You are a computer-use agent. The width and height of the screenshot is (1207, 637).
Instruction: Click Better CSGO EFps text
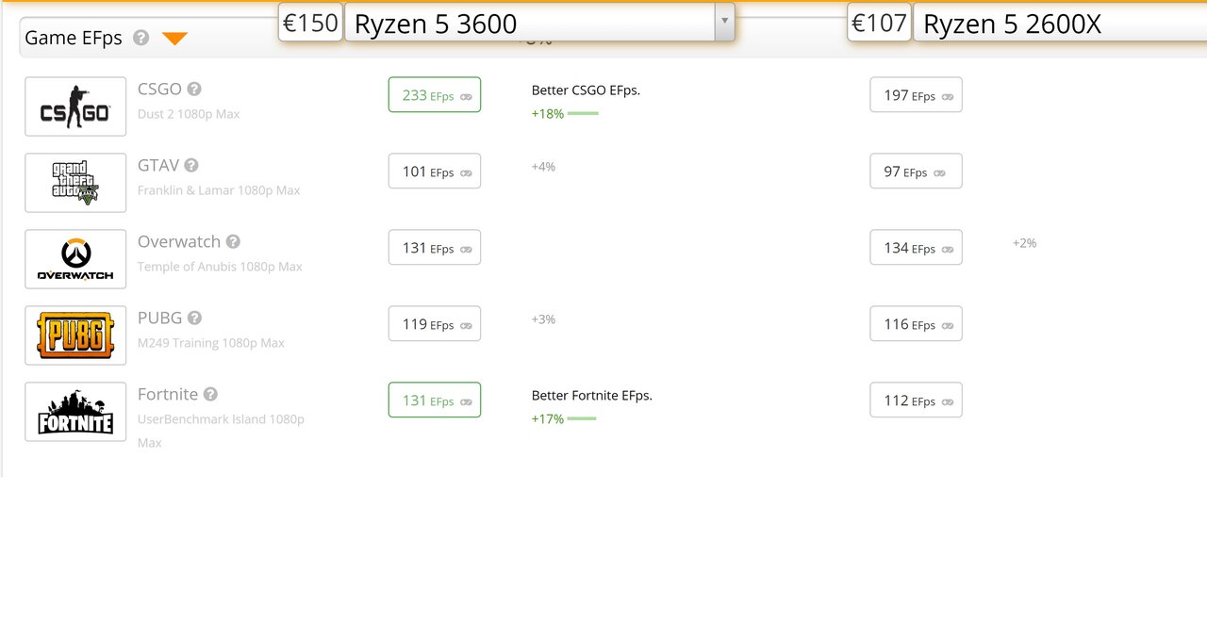(586, 90)
